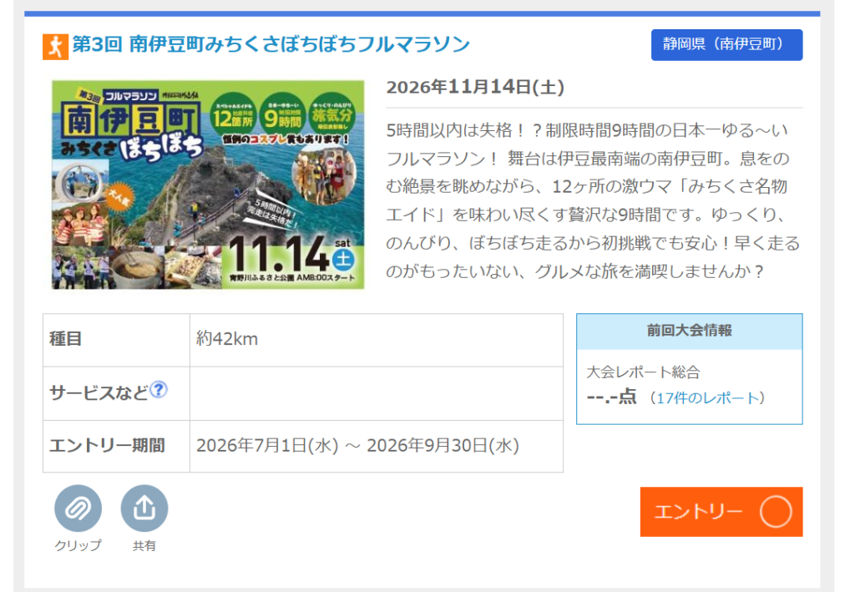Viewport: 855px width, 592px height.
Task: Click the entry period 2026年7月1日(水) ～ 2026年9月30日(水)
Action: click(x=357, y=446)
